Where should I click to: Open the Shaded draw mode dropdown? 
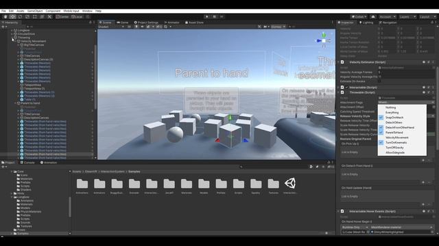[x=111, y=27]
